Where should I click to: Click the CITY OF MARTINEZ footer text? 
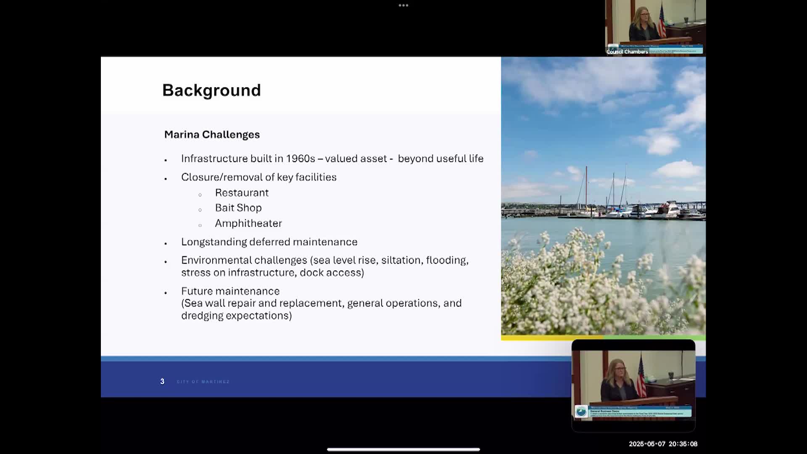203,382
